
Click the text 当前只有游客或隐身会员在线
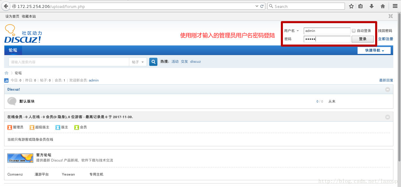coord(30,140)
